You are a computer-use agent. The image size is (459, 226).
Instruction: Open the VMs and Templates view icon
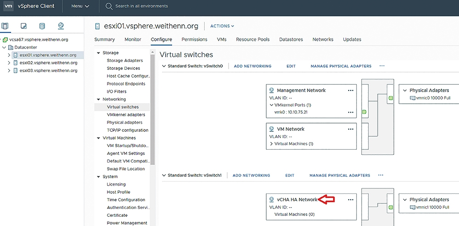coord(24,26)
